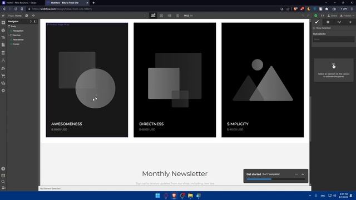The image size is (356, 200).
Task: Collapse all in Navigator panel
Action: [x=31, y=22]
